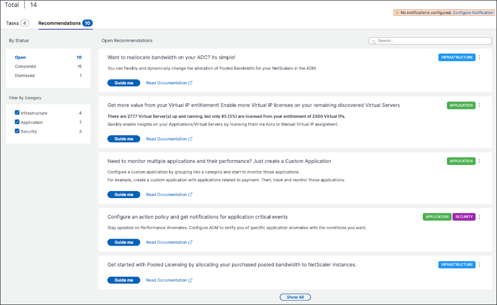Image resolution: width=497 pixels, height=305 pixels.
Task: Click the notification warning info icon
Action: point(397,13)
